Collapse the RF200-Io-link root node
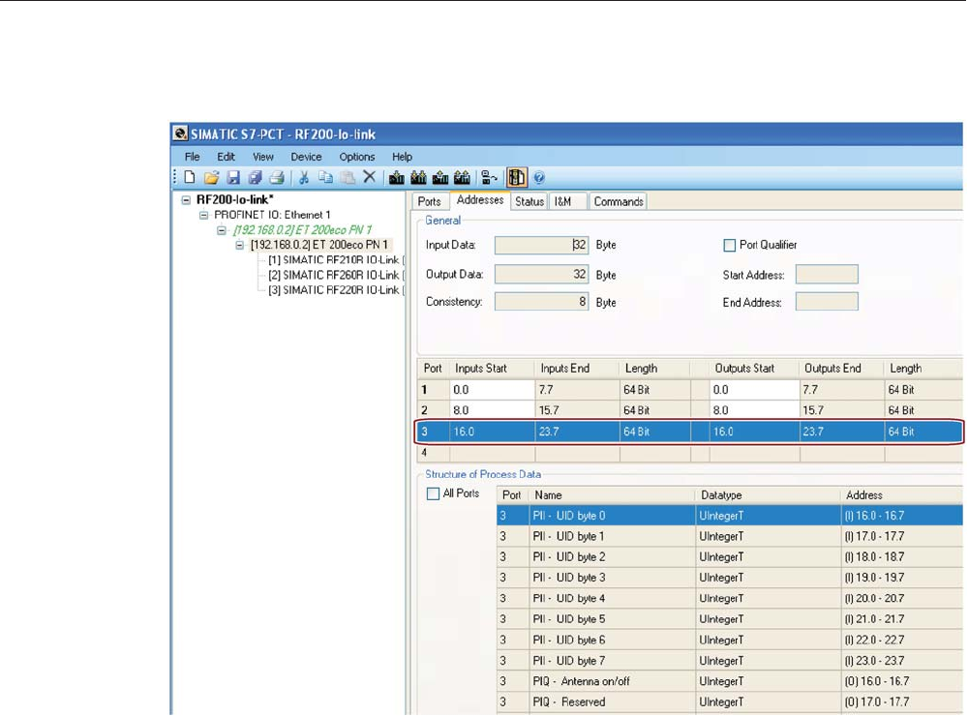The height and width of the screenshot is (716, 968). pyautogui.click(x=186, y=200)
